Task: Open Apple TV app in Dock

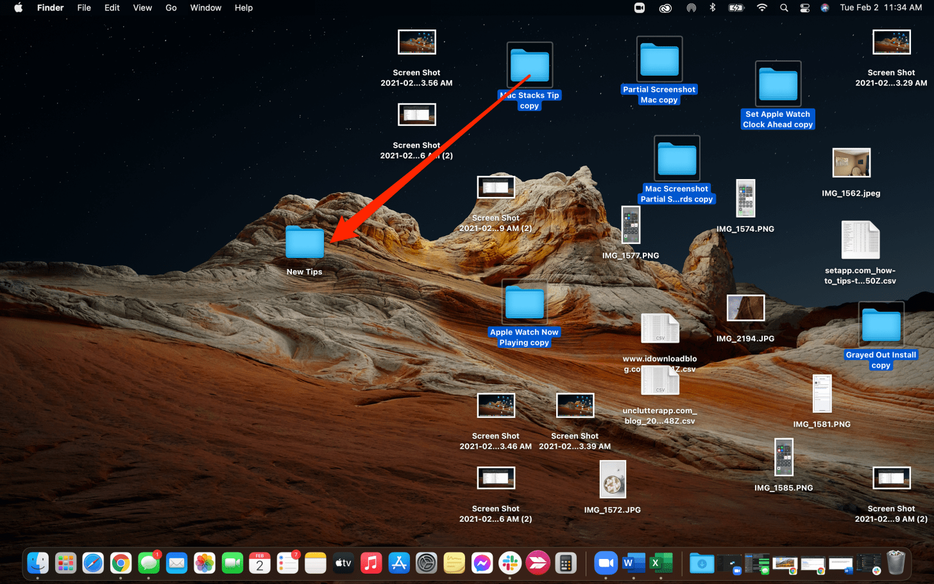Action: [343, 563]
